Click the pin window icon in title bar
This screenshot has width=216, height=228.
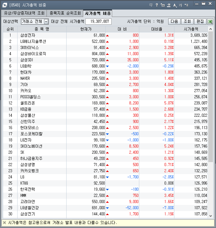coord(169,5)
